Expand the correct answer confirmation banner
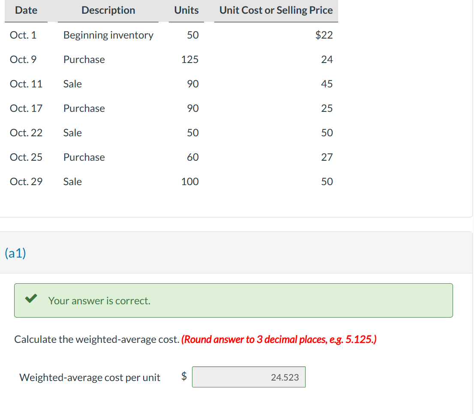474x414 pixels. tap(234, 300)
